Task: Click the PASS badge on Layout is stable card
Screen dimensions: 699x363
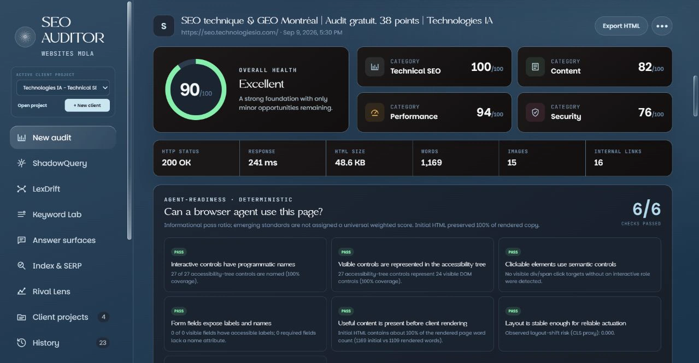Action: click(x=513, y=311)
